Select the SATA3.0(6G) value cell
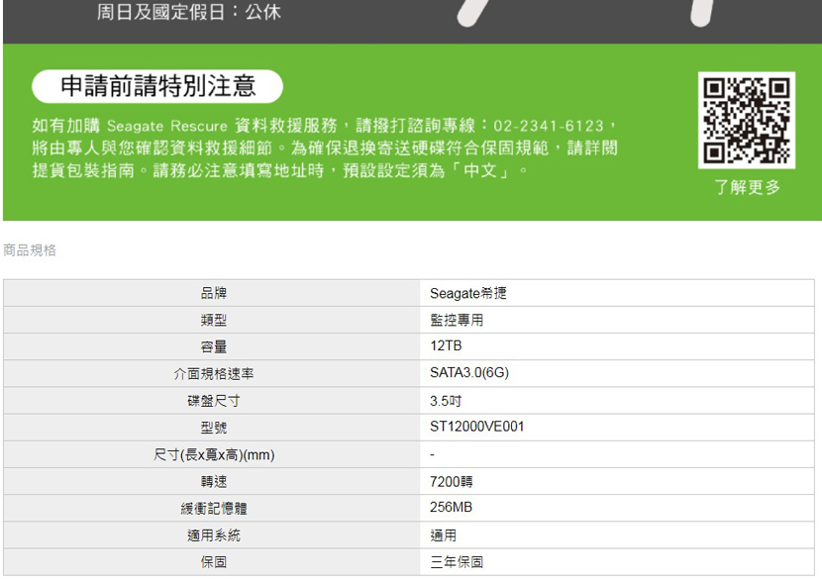This screenshot has width=822, height=582. pyautogui.click(x=617, y=373)
